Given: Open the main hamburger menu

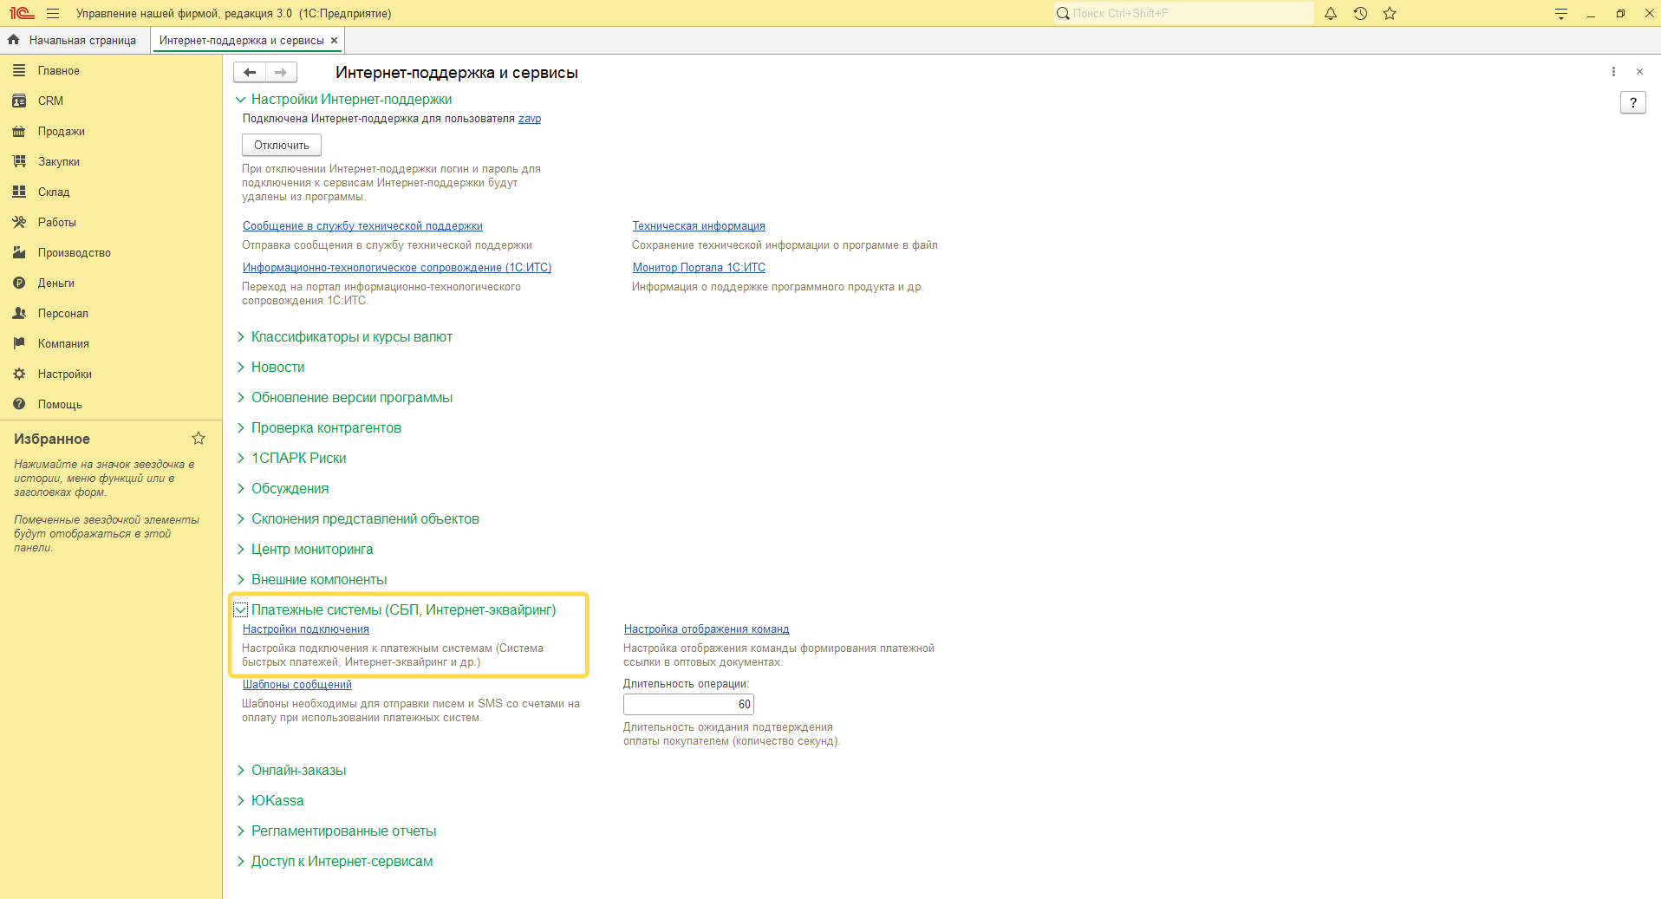Looking at the screenshot, I should pyautogui.click(x=53, y=14).
